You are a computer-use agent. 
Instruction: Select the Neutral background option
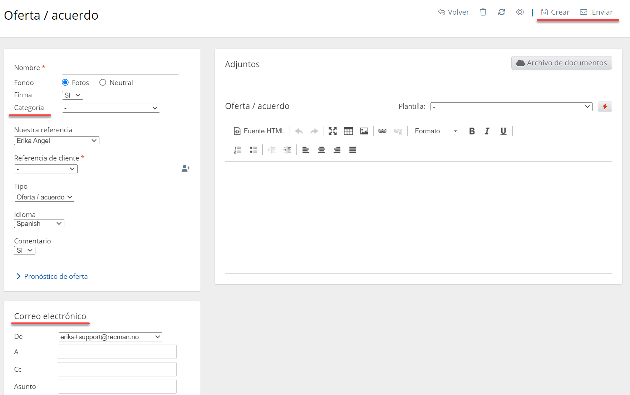103,83
